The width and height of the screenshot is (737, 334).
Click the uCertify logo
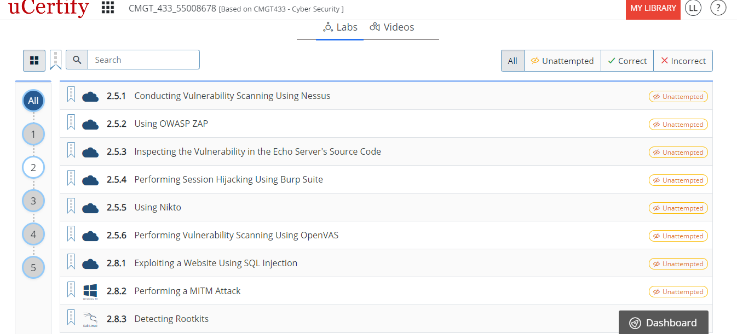(x=49, y=8)
